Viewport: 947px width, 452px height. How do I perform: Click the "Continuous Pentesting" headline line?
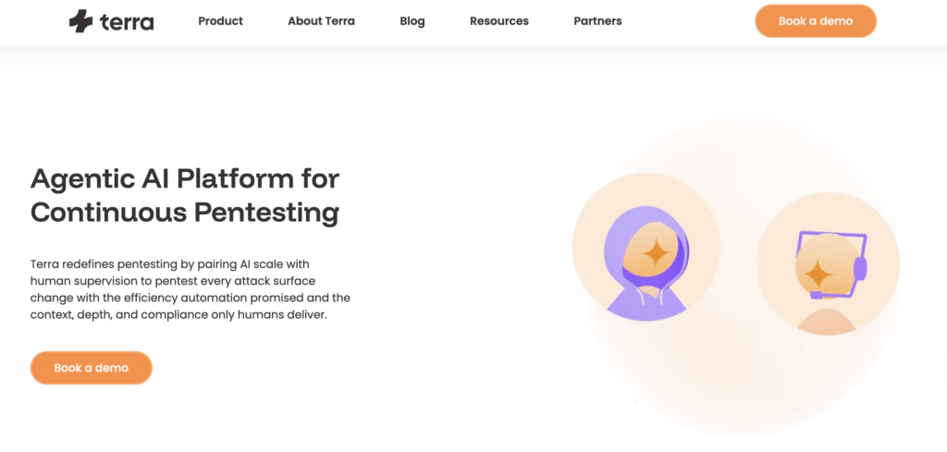point(185,212)
